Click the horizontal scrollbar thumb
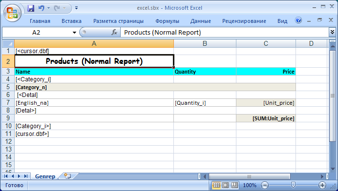This screenshot has height=191, width=338. [250, 176]
